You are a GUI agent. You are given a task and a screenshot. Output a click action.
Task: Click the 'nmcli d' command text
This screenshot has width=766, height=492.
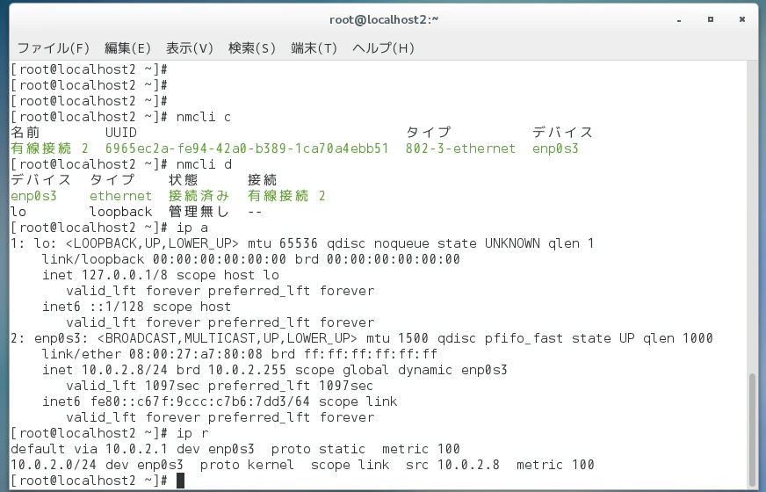(x=204, y=164)
